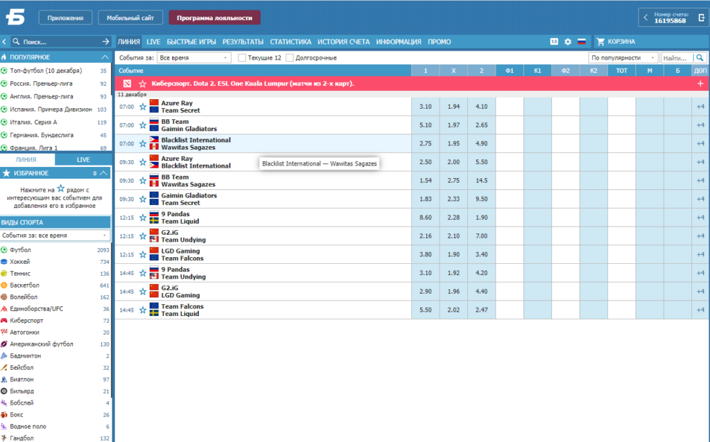The width and height of the screenshot is (710, 442).
Task: Click the search magnifier in sidebar
Action: click(x=17, y=42)
